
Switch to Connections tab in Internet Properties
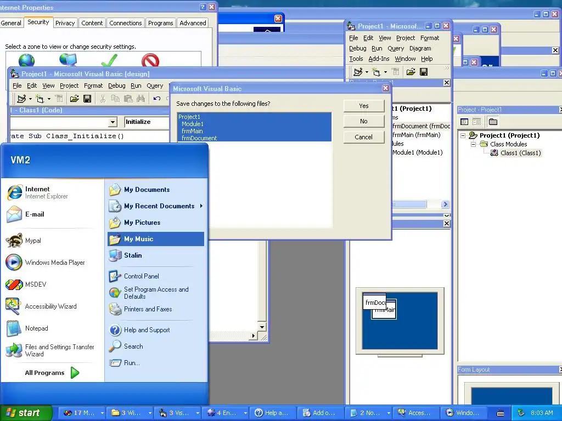tap(126, 23)
